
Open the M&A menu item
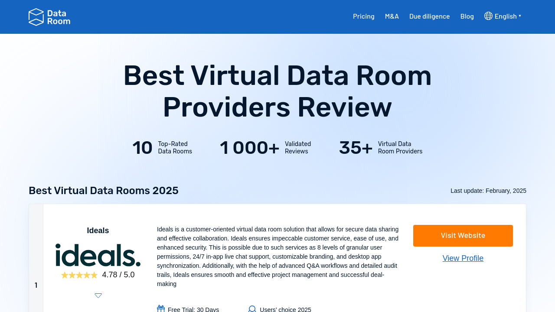392,16
